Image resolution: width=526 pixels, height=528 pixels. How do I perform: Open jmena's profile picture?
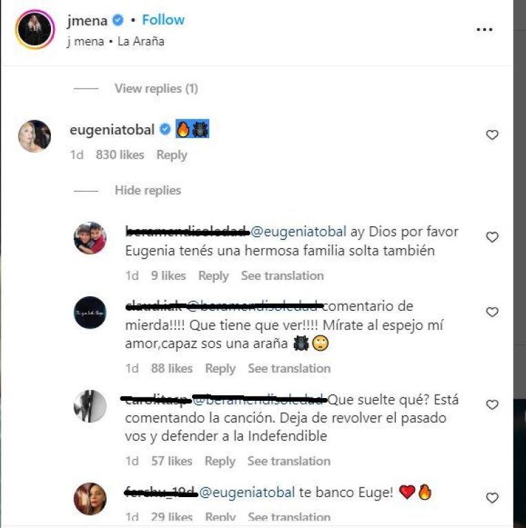coord(34,30)
